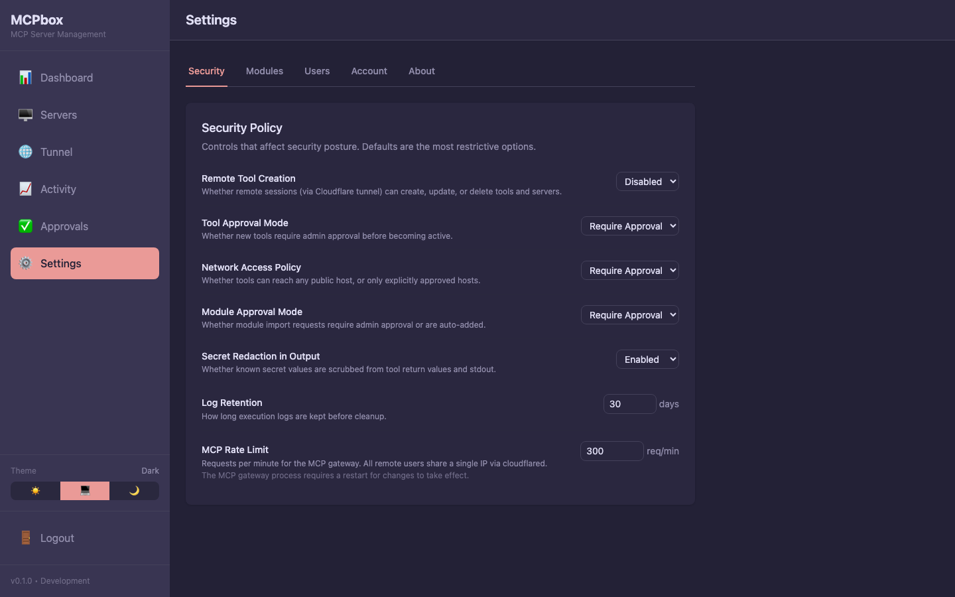
Task: Select the sun icon for light theme
Action: tap(34, 491)
